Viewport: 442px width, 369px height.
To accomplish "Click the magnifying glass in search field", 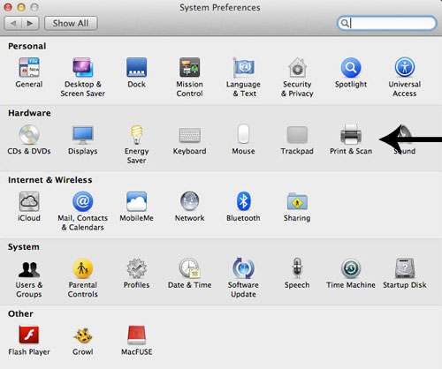I will point(344,23).
